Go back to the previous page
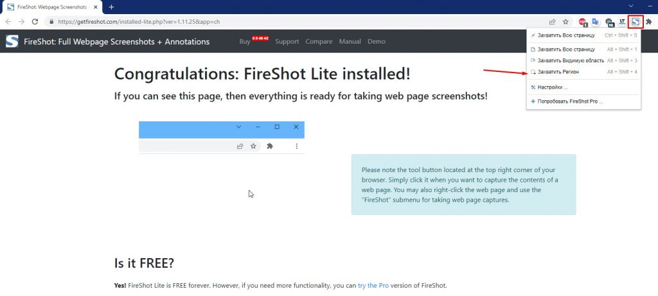The width and height of the screenshot is (658, 296). coord(8,22)
